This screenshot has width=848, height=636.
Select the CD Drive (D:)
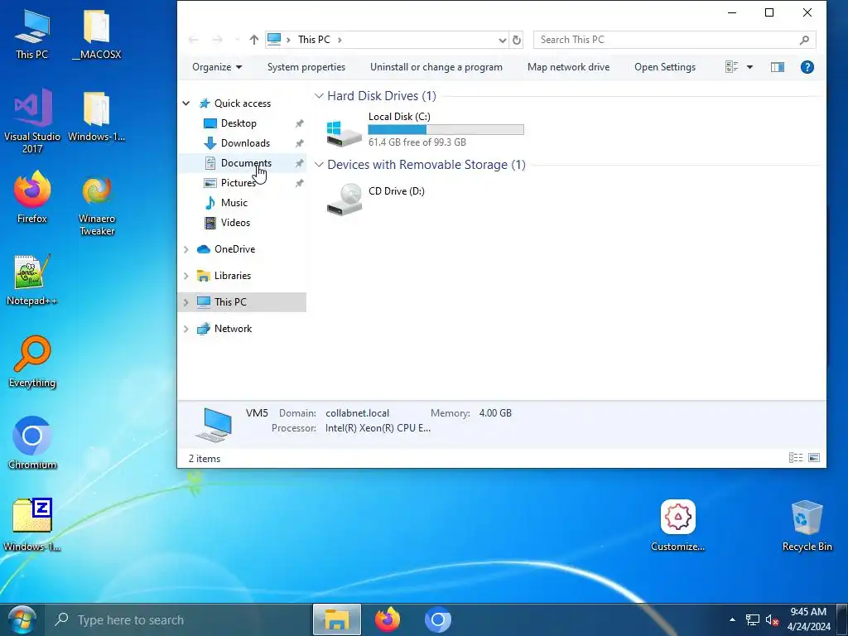click(376, 199)
